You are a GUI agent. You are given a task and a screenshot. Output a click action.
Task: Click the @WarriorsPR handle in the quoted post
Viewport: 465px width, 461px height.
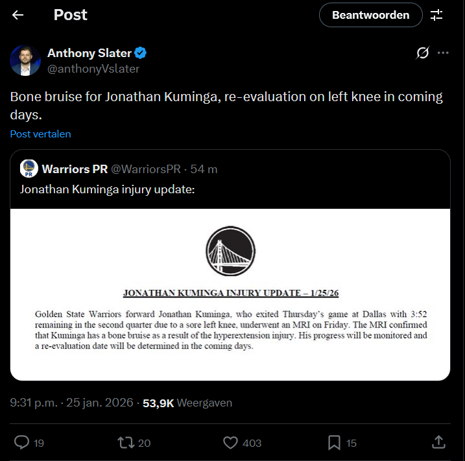[146, 169]
